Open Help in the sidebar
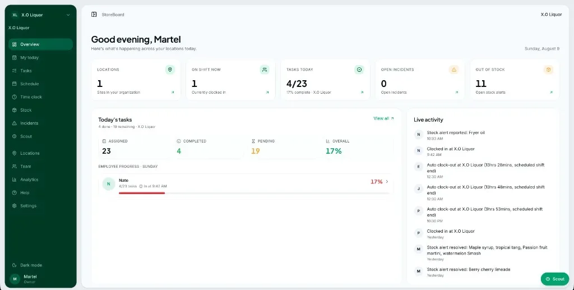This screenshot has height=290, width=574. pos(40,193)
